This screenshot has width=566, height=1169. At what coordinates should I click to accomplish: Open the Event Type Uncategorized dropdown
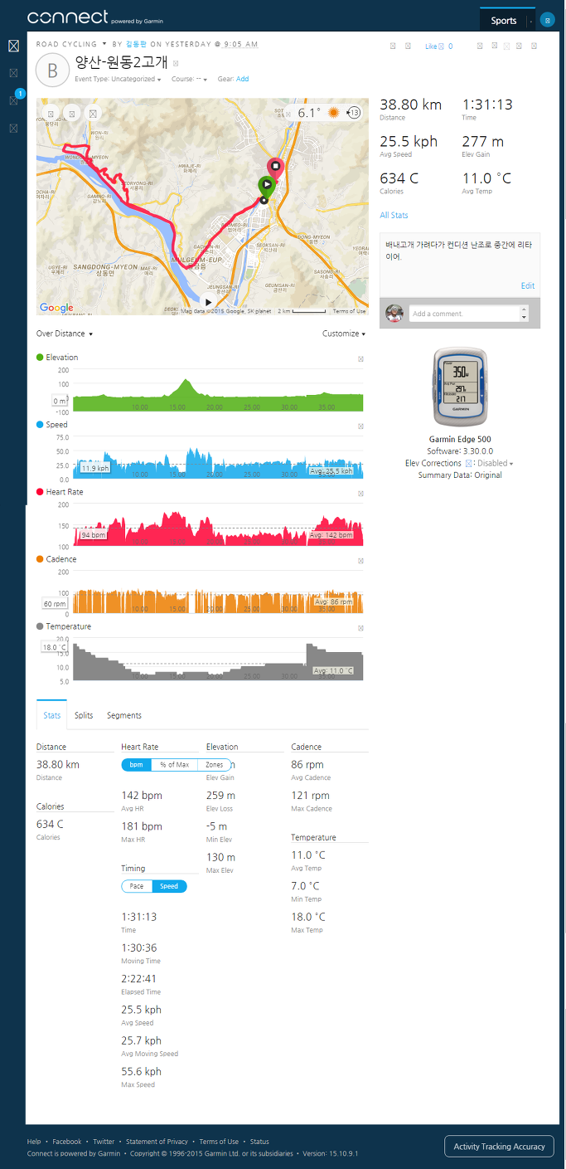click(118, 80)
